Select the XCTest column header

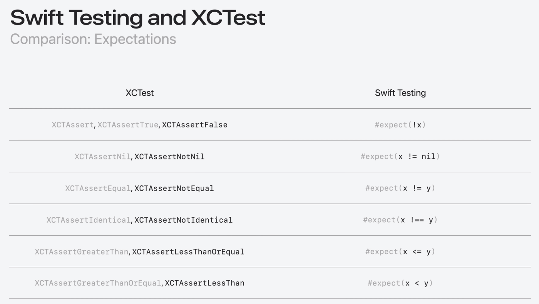[140, 93]
